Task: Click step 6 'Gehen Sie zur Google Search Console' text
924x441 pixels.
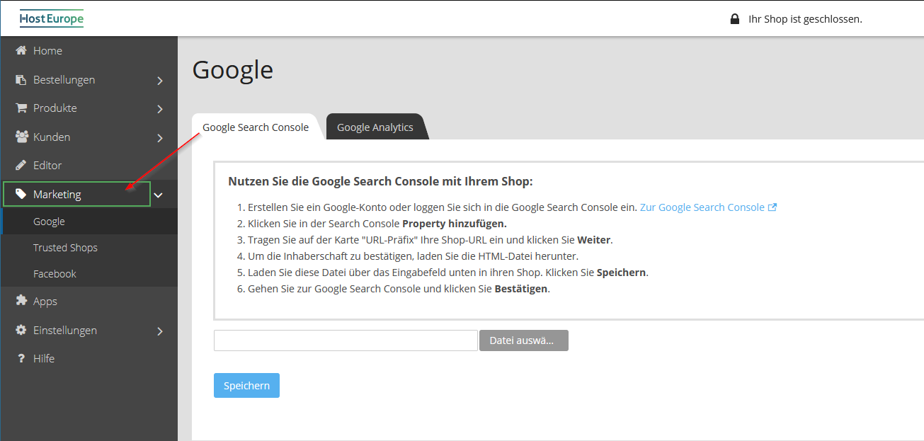Action: (399, 289)
